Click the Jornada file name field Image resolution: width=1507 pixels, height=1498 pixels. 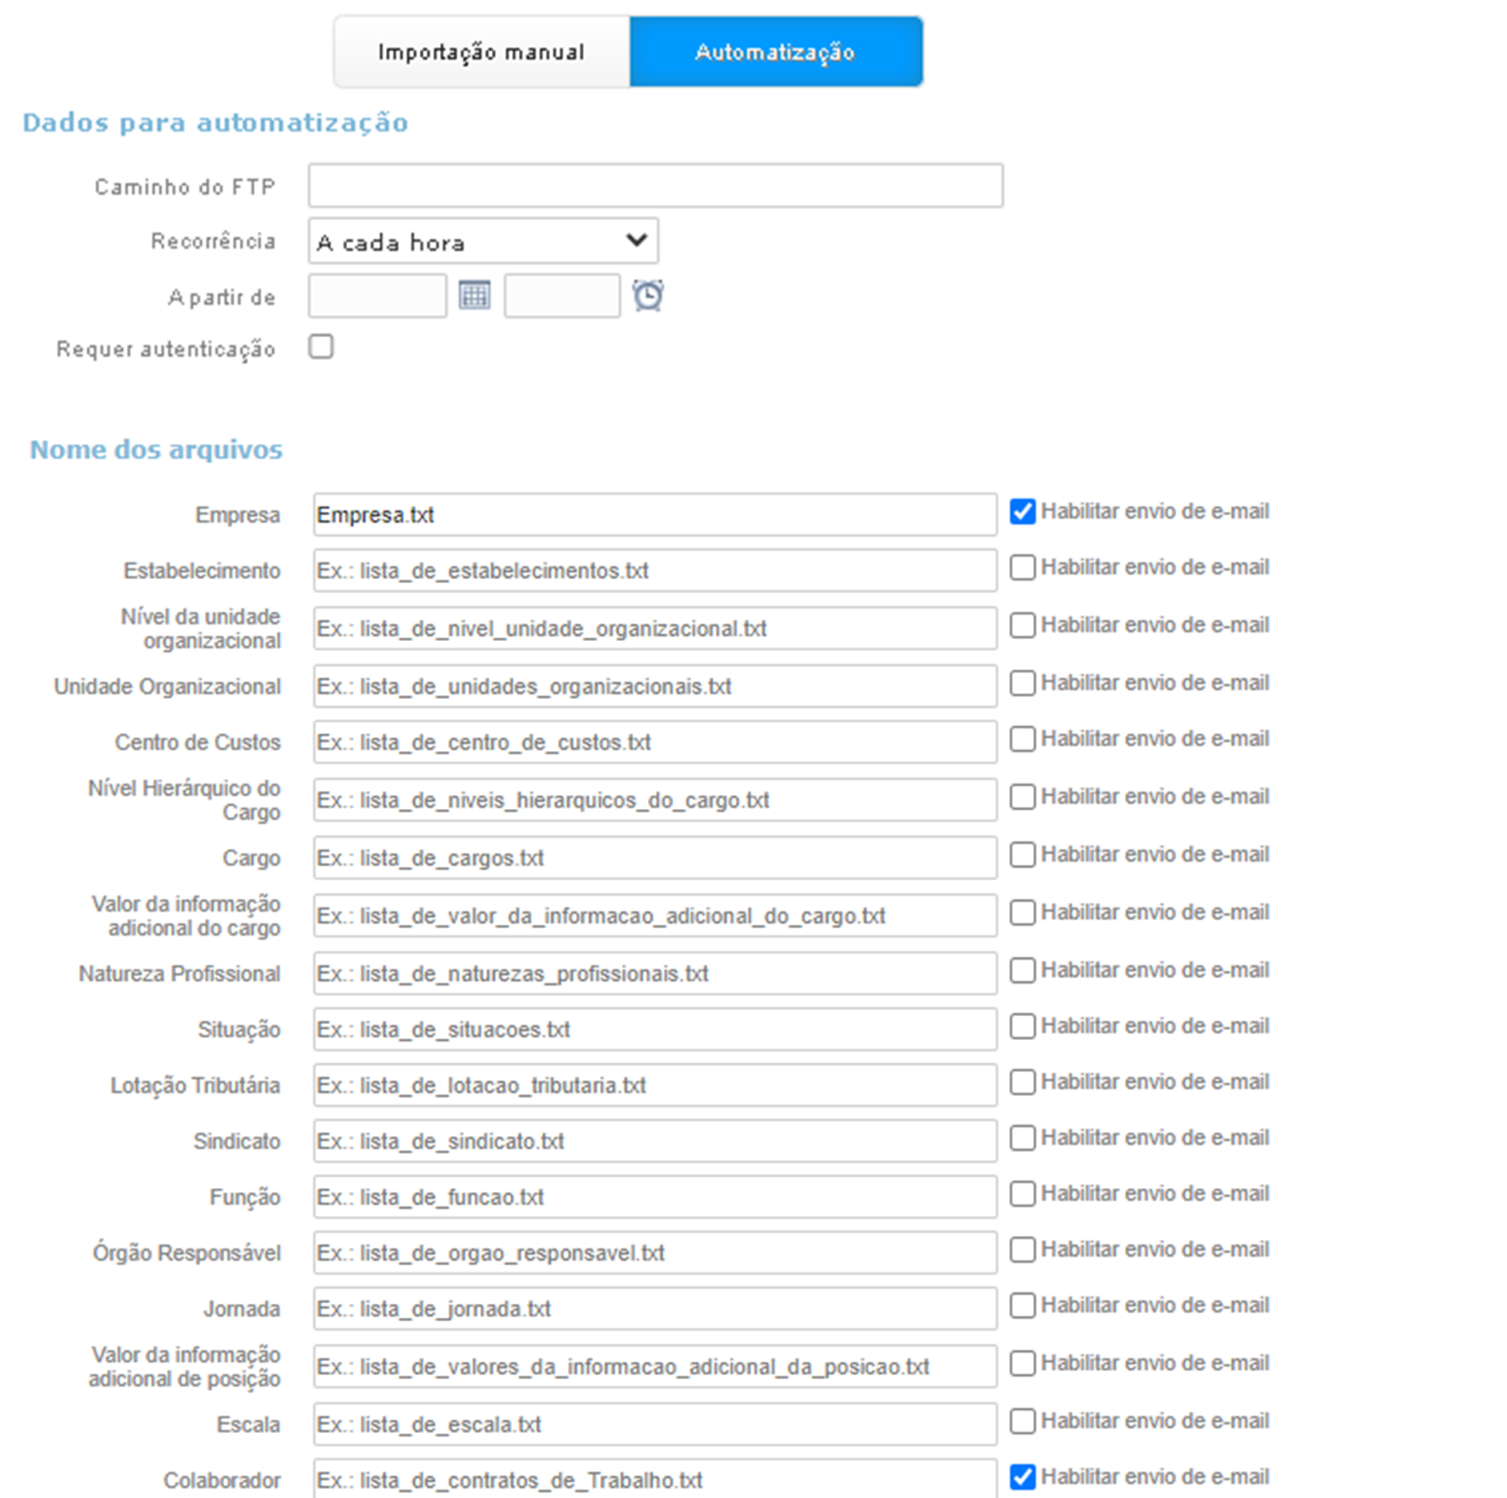point(655,1309)
